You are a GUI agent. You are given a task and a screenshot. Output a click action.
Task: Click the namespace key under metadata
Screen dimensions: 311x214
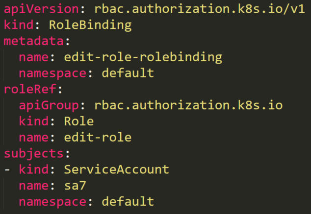(52, 73)
